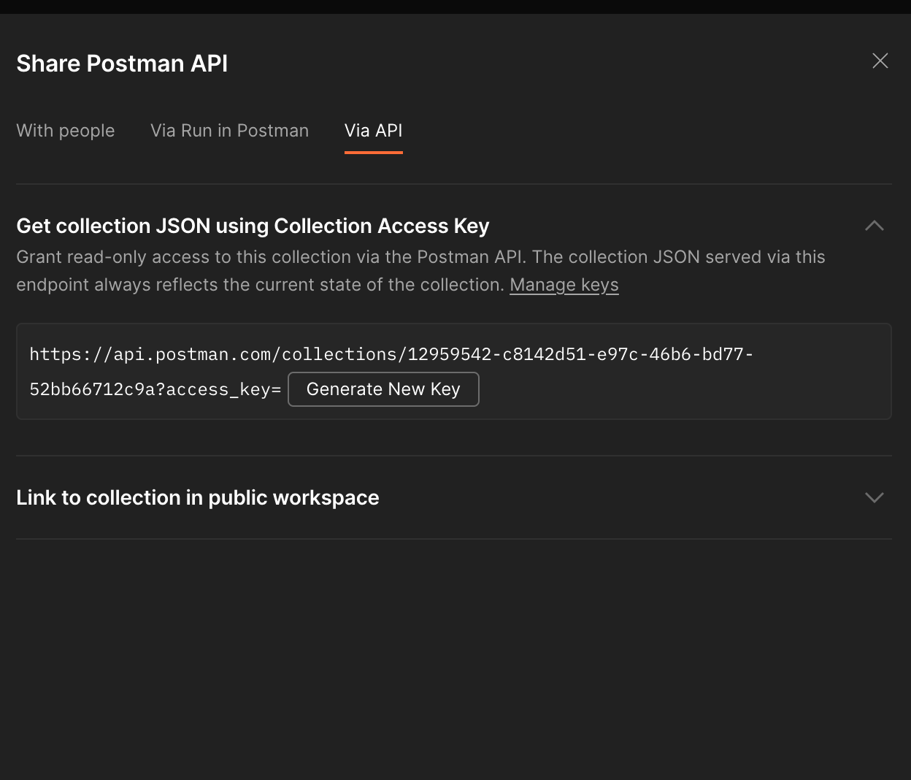Click Generate New Key
The height and width of the screenshot is (780, 911).
[x=383, y=389]
